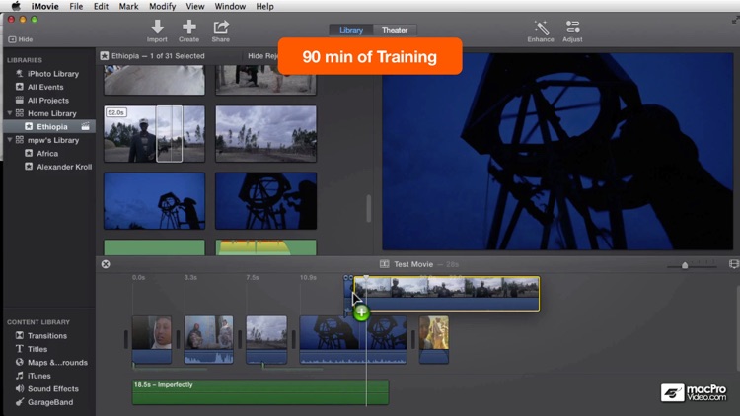Viewport: 740px width, 416px height.
Task: Select the Africa event
Action: (49, 153)
